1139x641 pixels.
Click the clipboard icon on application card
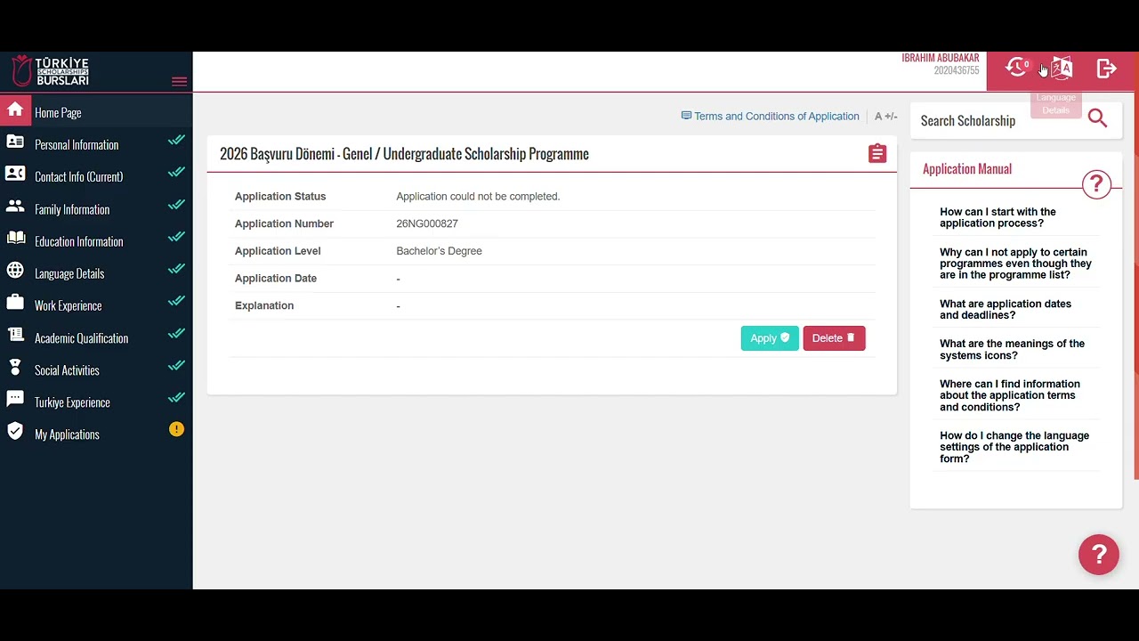tap(877, 153)
